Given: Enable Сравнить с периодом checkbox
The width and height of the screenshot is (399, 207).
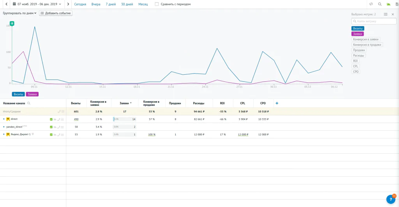Looking at the screenshot, I should coord(157,4).
